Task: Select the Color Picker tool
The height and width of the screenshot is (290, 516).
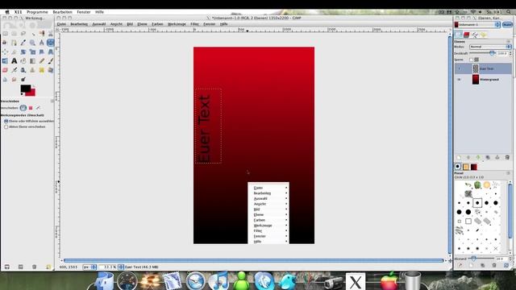Action: click(23, 43)
